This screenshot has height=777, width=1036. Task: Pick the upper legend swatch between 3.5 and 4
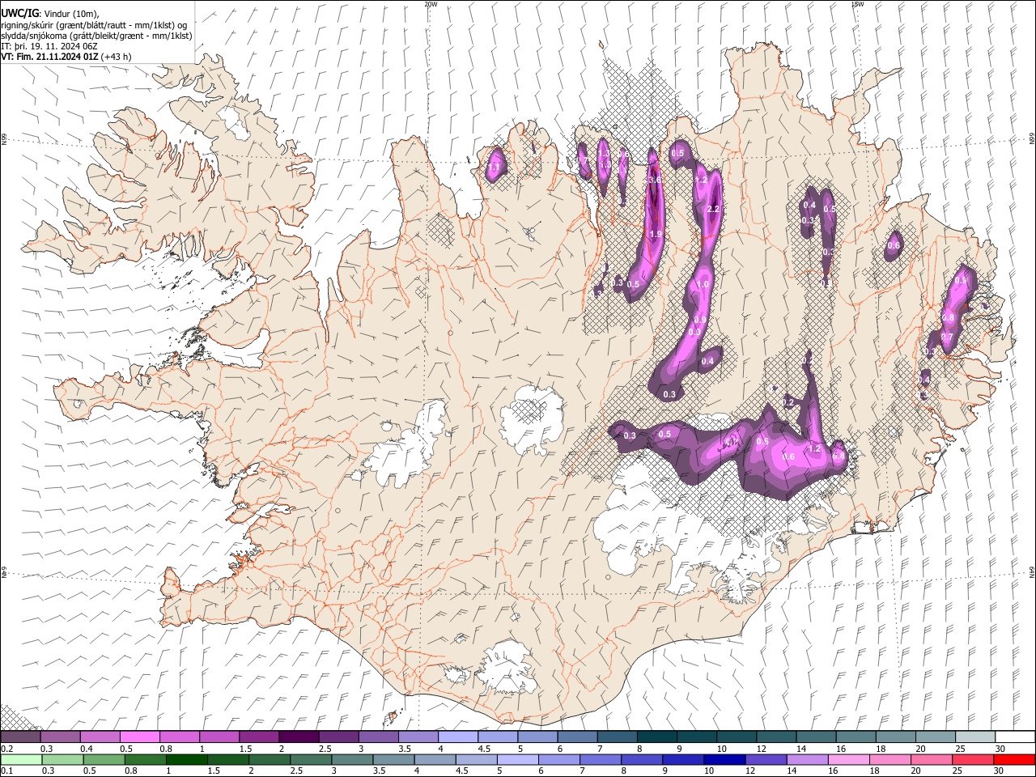[418, 737]
